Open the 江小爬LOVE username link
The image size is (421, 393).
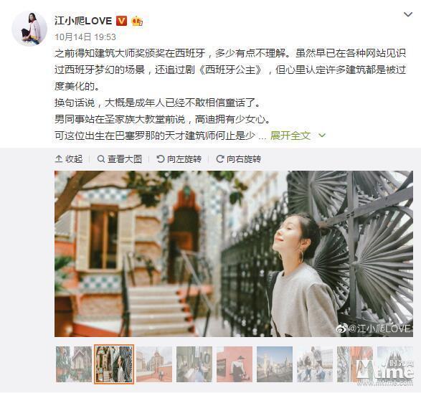coord(83,21)
